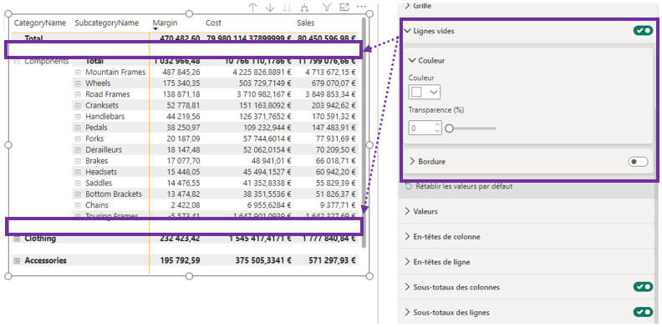Screen dimensions: 662x327
Task: Turn on Drill down mode arrow
Action: point(270,8)
